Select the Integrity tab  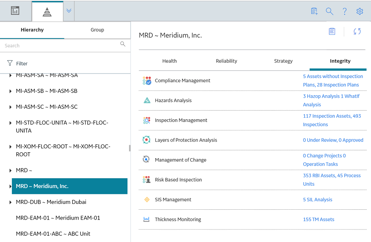click(x=340, y=61)
